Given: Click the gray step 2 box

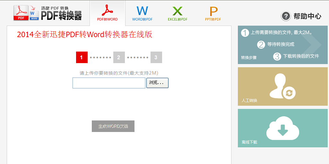Looking at the screenshot, I should click(119, 57).
